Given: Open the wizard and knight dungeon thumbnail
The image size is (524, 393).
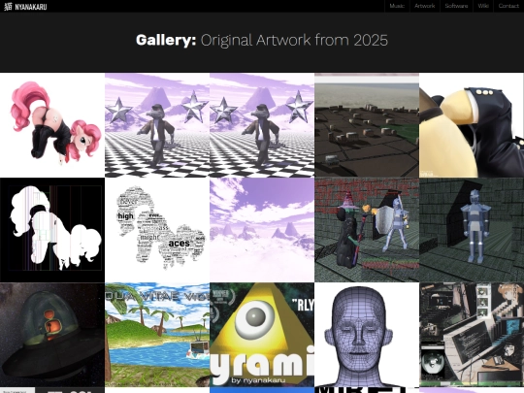Looking at the screenshot, I should pos(367,230).
